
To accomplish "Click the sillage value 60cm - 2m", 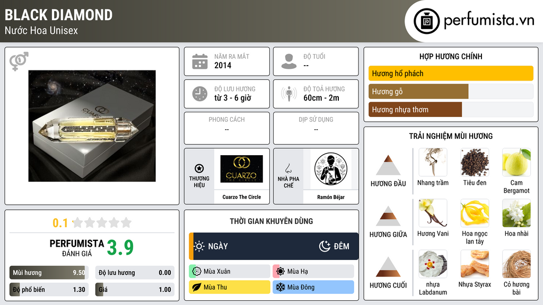I will (321, 98).
